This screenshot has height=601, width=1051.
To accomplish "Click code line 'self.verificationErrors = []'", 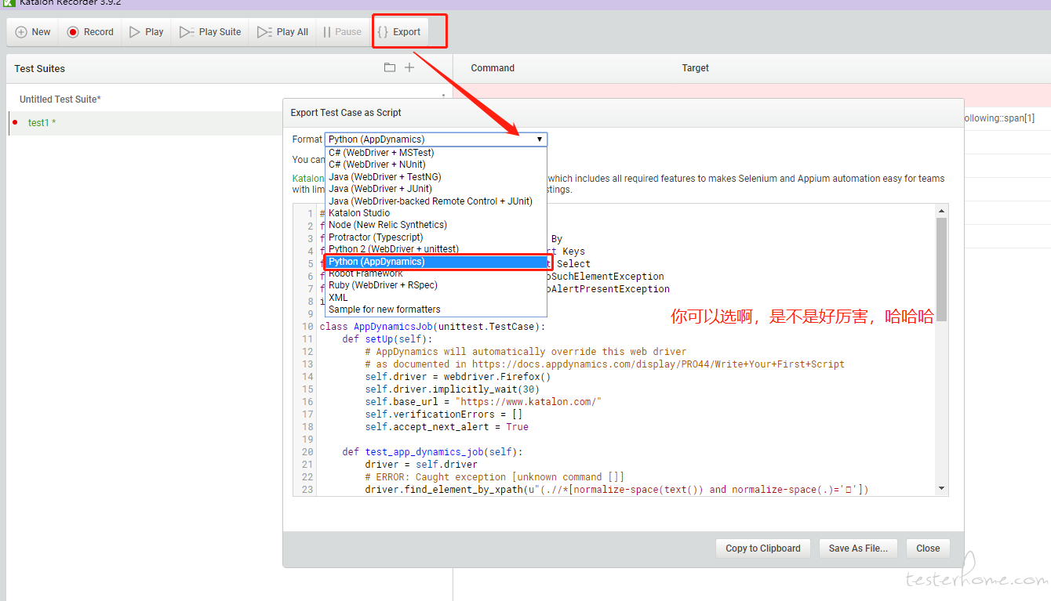I will 443,415.
